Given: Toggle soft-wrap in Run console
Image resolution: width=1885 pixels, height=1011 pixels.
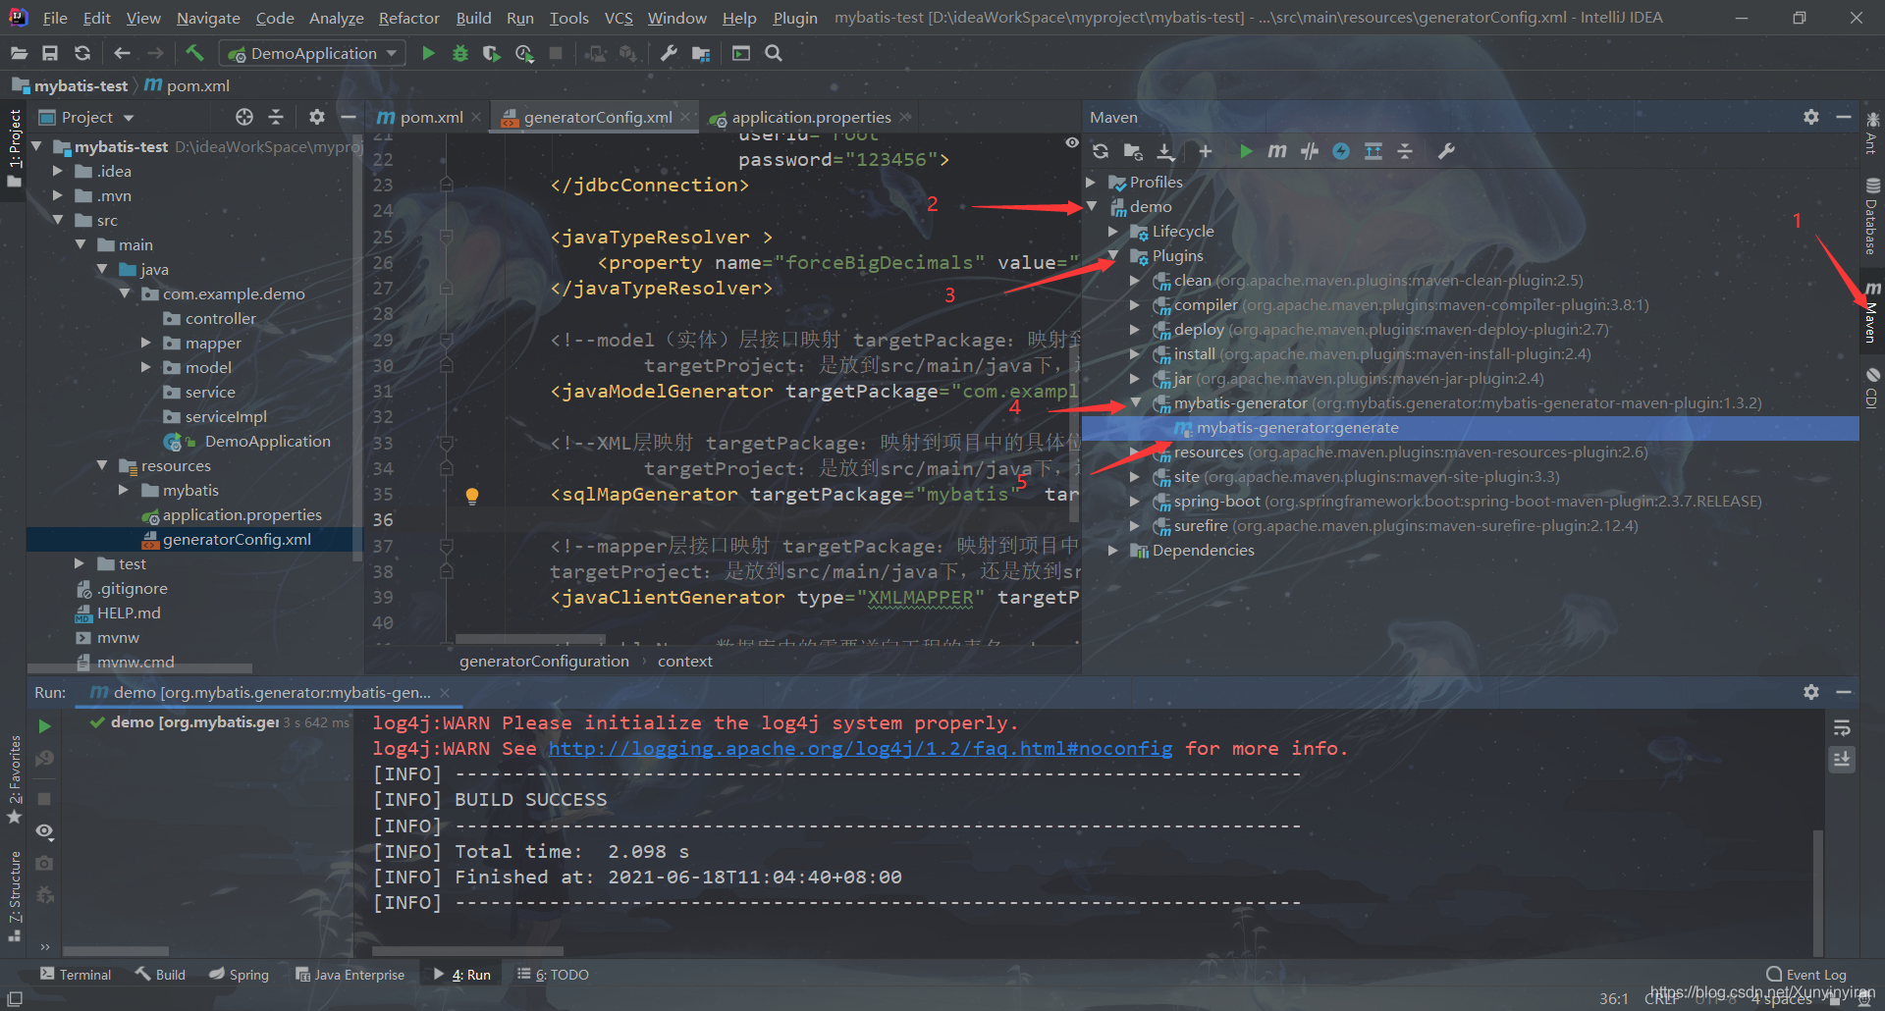Looking at the screenshot, I should 1842,728.
